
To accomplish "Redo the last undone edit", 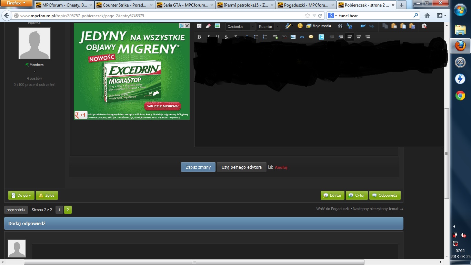I will [x=371, y=26].
